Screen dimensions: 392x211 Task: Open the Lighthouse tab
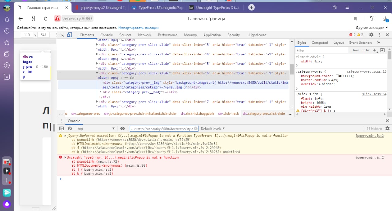(258, 35)
